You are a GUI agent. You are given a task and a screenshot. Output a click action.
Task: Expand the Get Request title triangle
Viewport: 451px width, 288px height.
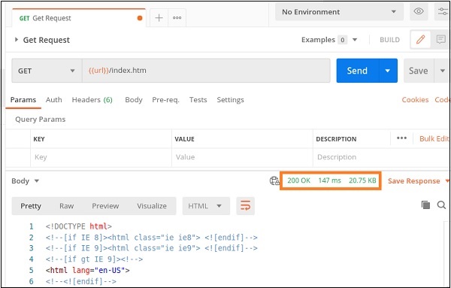[17, 40]
